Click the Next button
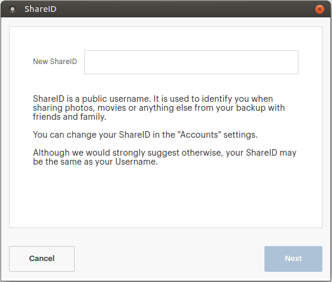Viewport: 332px width, 282px height. [x=293, y=259]
